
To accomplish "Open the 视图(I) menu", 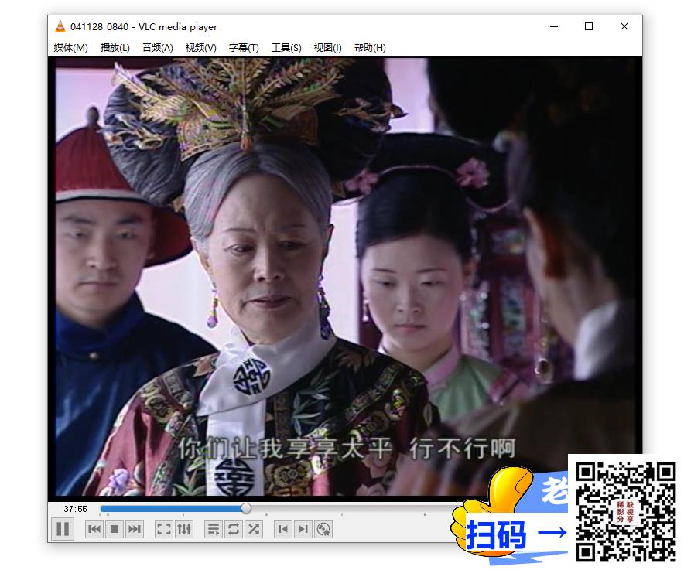I will click(327, 47).
